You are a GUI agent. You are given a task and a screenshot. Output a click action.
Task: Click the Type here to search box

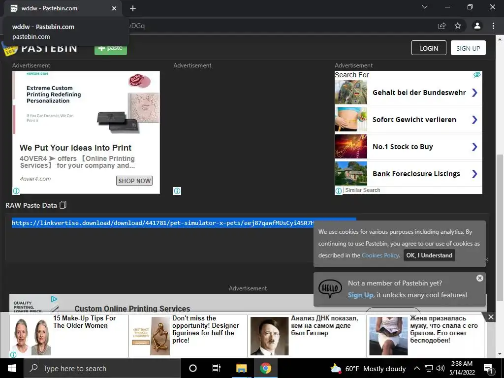102,368
